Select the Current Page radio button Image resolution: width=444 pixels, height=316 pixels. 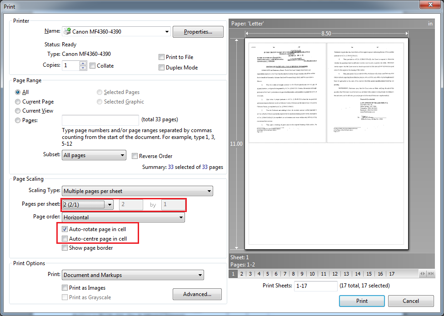(x=17, y=102)
